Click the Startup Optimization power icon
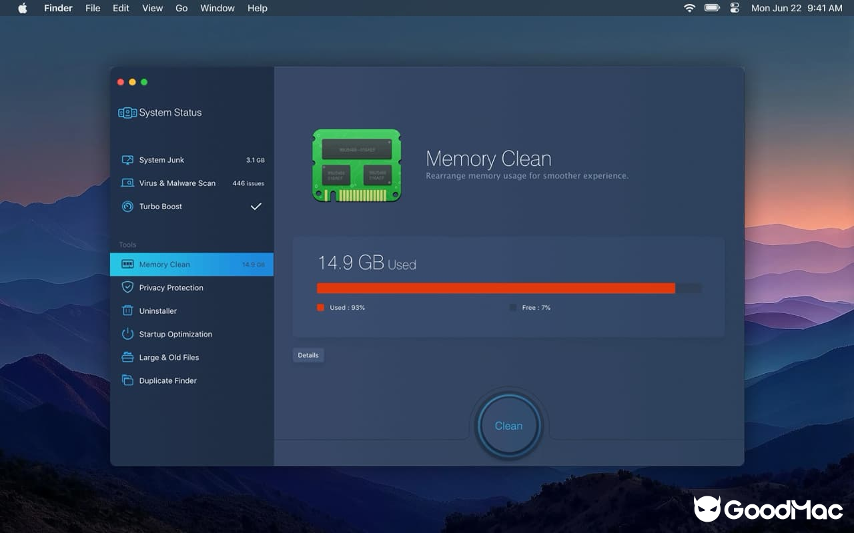Viewport: 854px width, 533px height. pos(127,334)
